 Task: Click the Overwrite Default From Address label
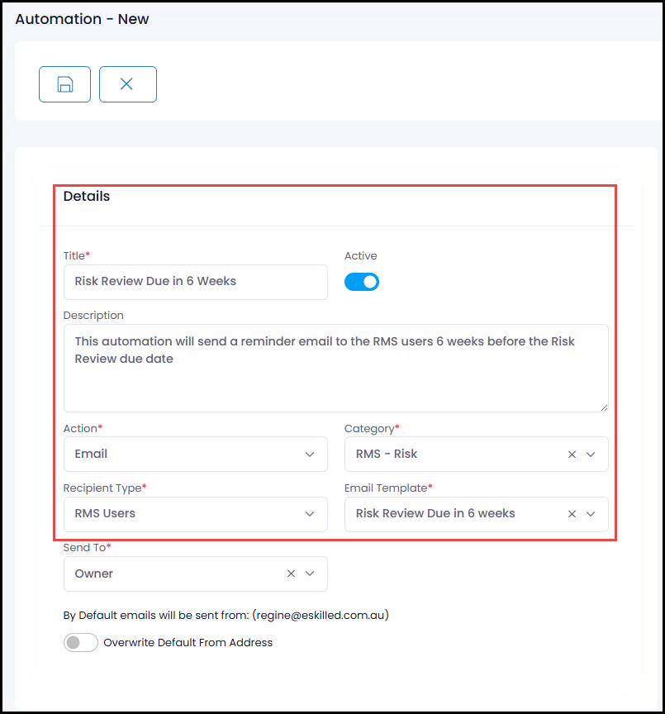188,642
